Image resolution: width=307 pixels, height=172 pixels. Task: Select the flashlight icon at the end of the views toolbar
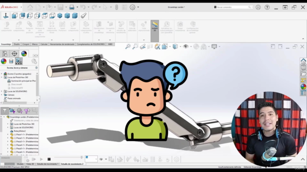(x=83, y=16)
